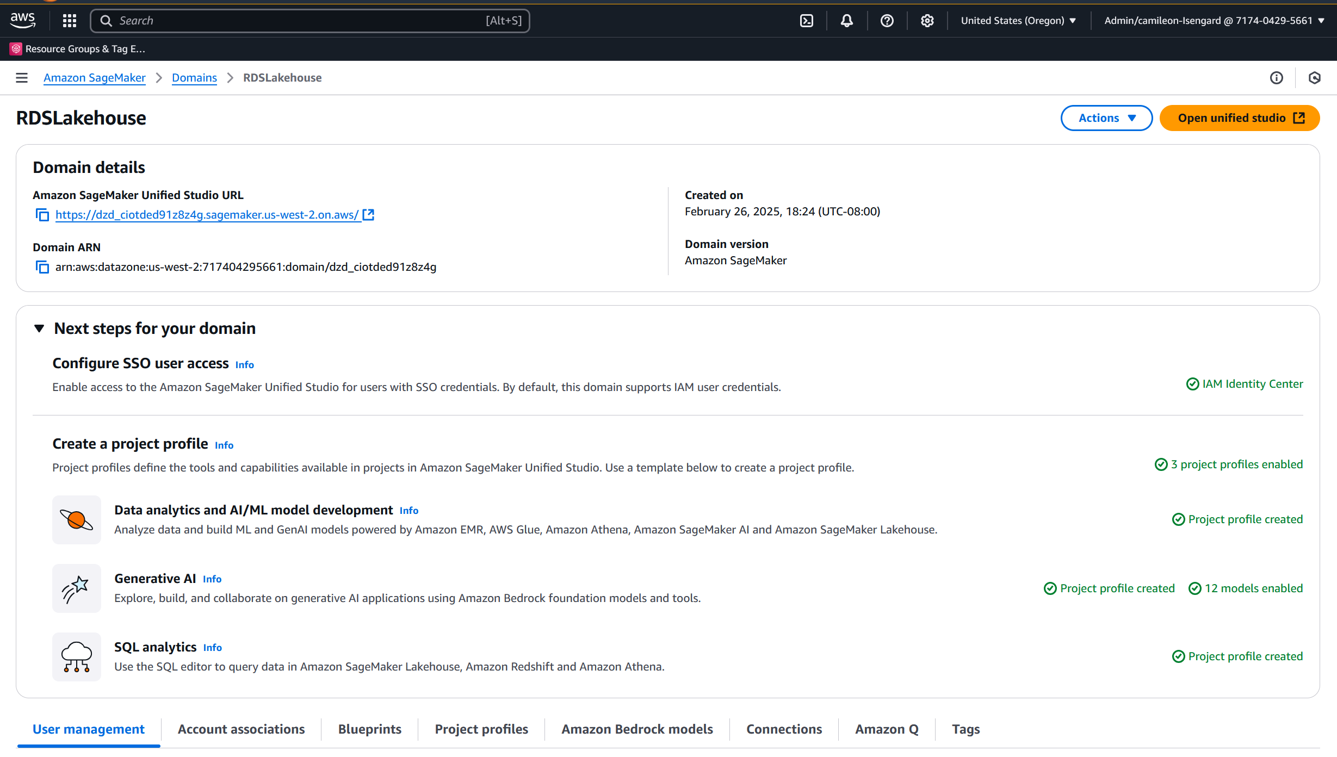The image size is (1337, 757).
Task: Collapse Next steps for your domain section
Action: pyautogui.click(x=39, y=328)
